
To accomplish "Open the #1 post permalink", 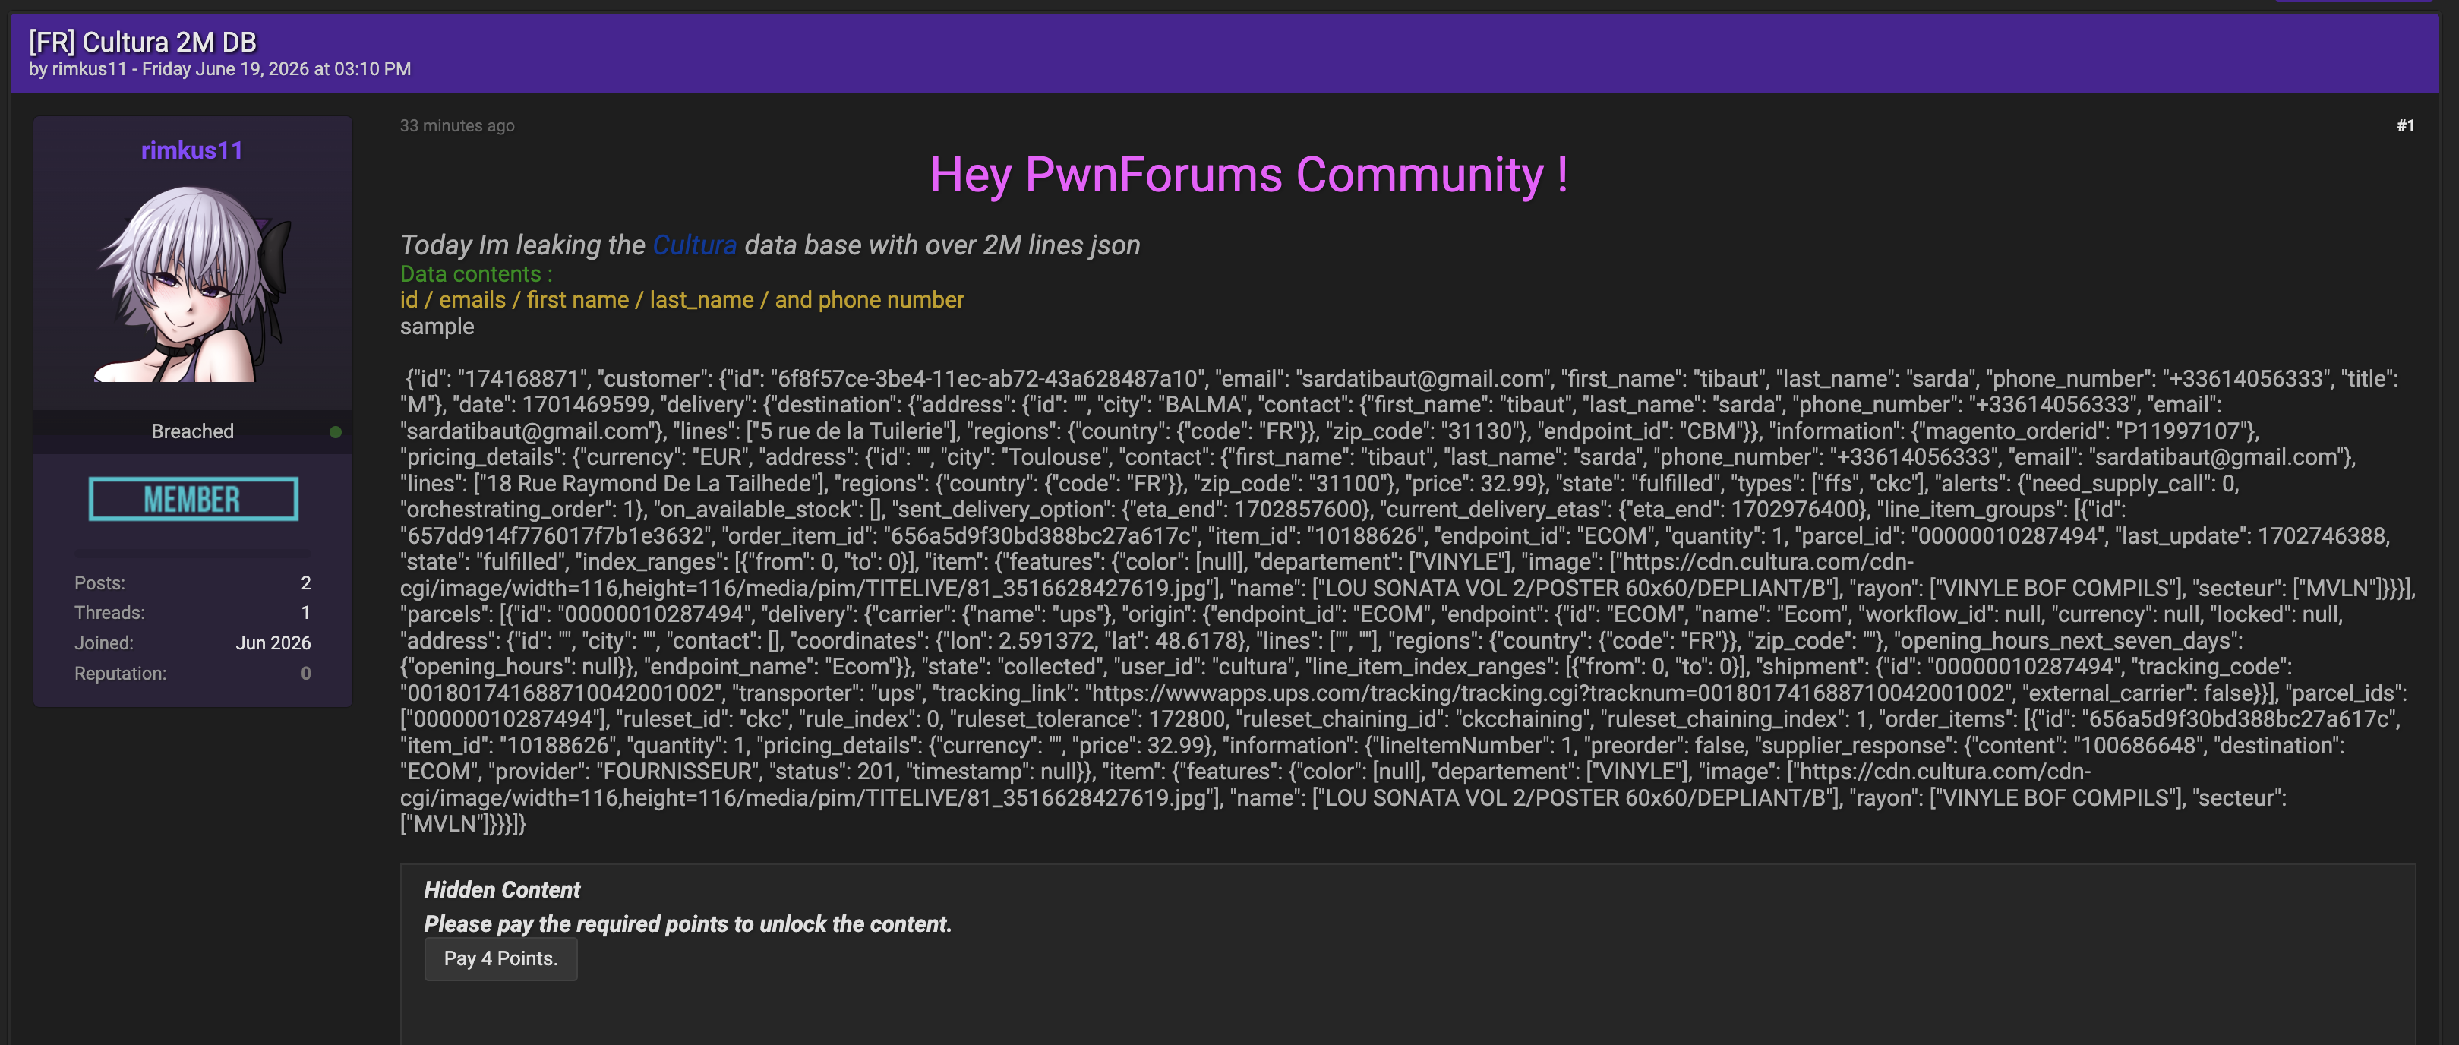I will click(2404, 125).
